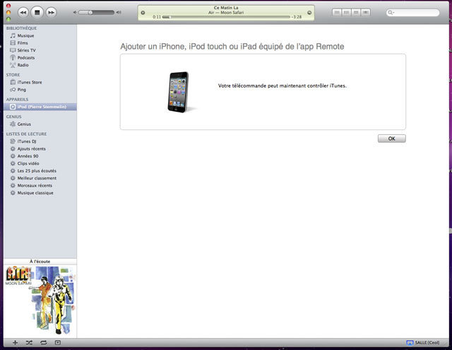The width and height of the screenshot is (452, 350).
Task: Click the radio tower icon beside Radio
Action: 13,65
